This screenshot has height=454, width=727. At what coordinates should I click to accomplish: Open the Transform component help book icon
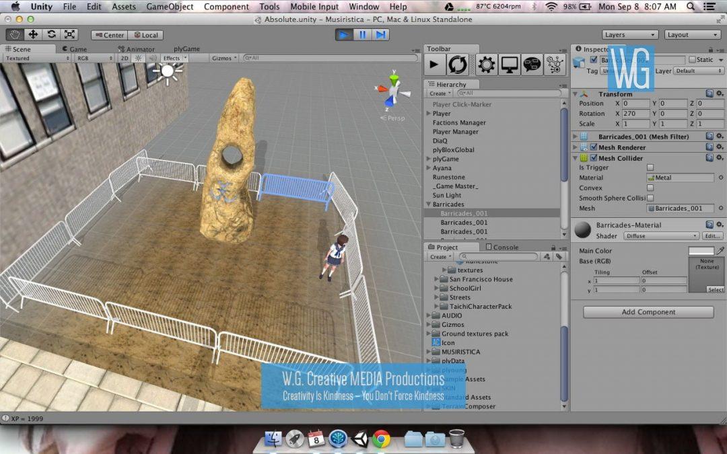tap(709, 93)
